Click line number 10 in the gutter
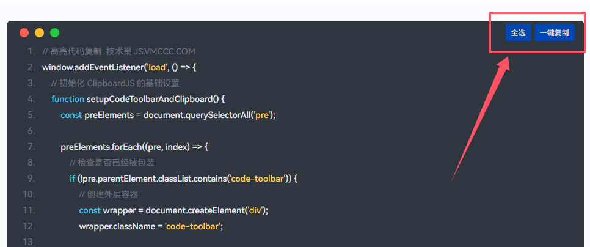Image resolution: width=590 pixels, height=247 pixels. coord(29,194)
